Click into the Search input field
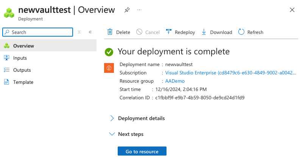The image size is (302, 165). pyautogui.click(x=40, y=32)
